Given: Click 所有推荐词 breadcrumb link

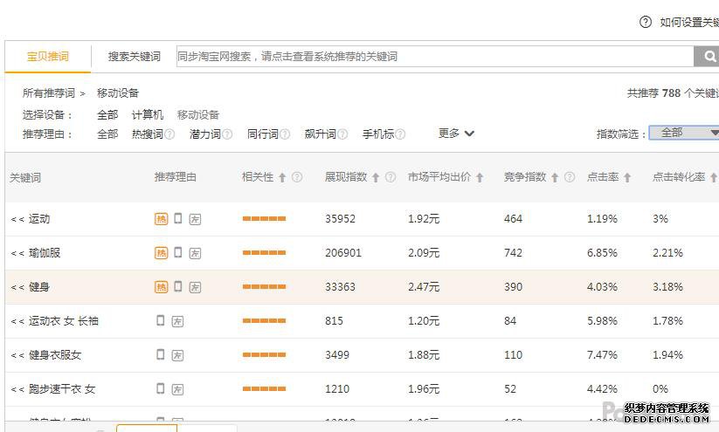Looking at the screenshot, I should [48, 93].
